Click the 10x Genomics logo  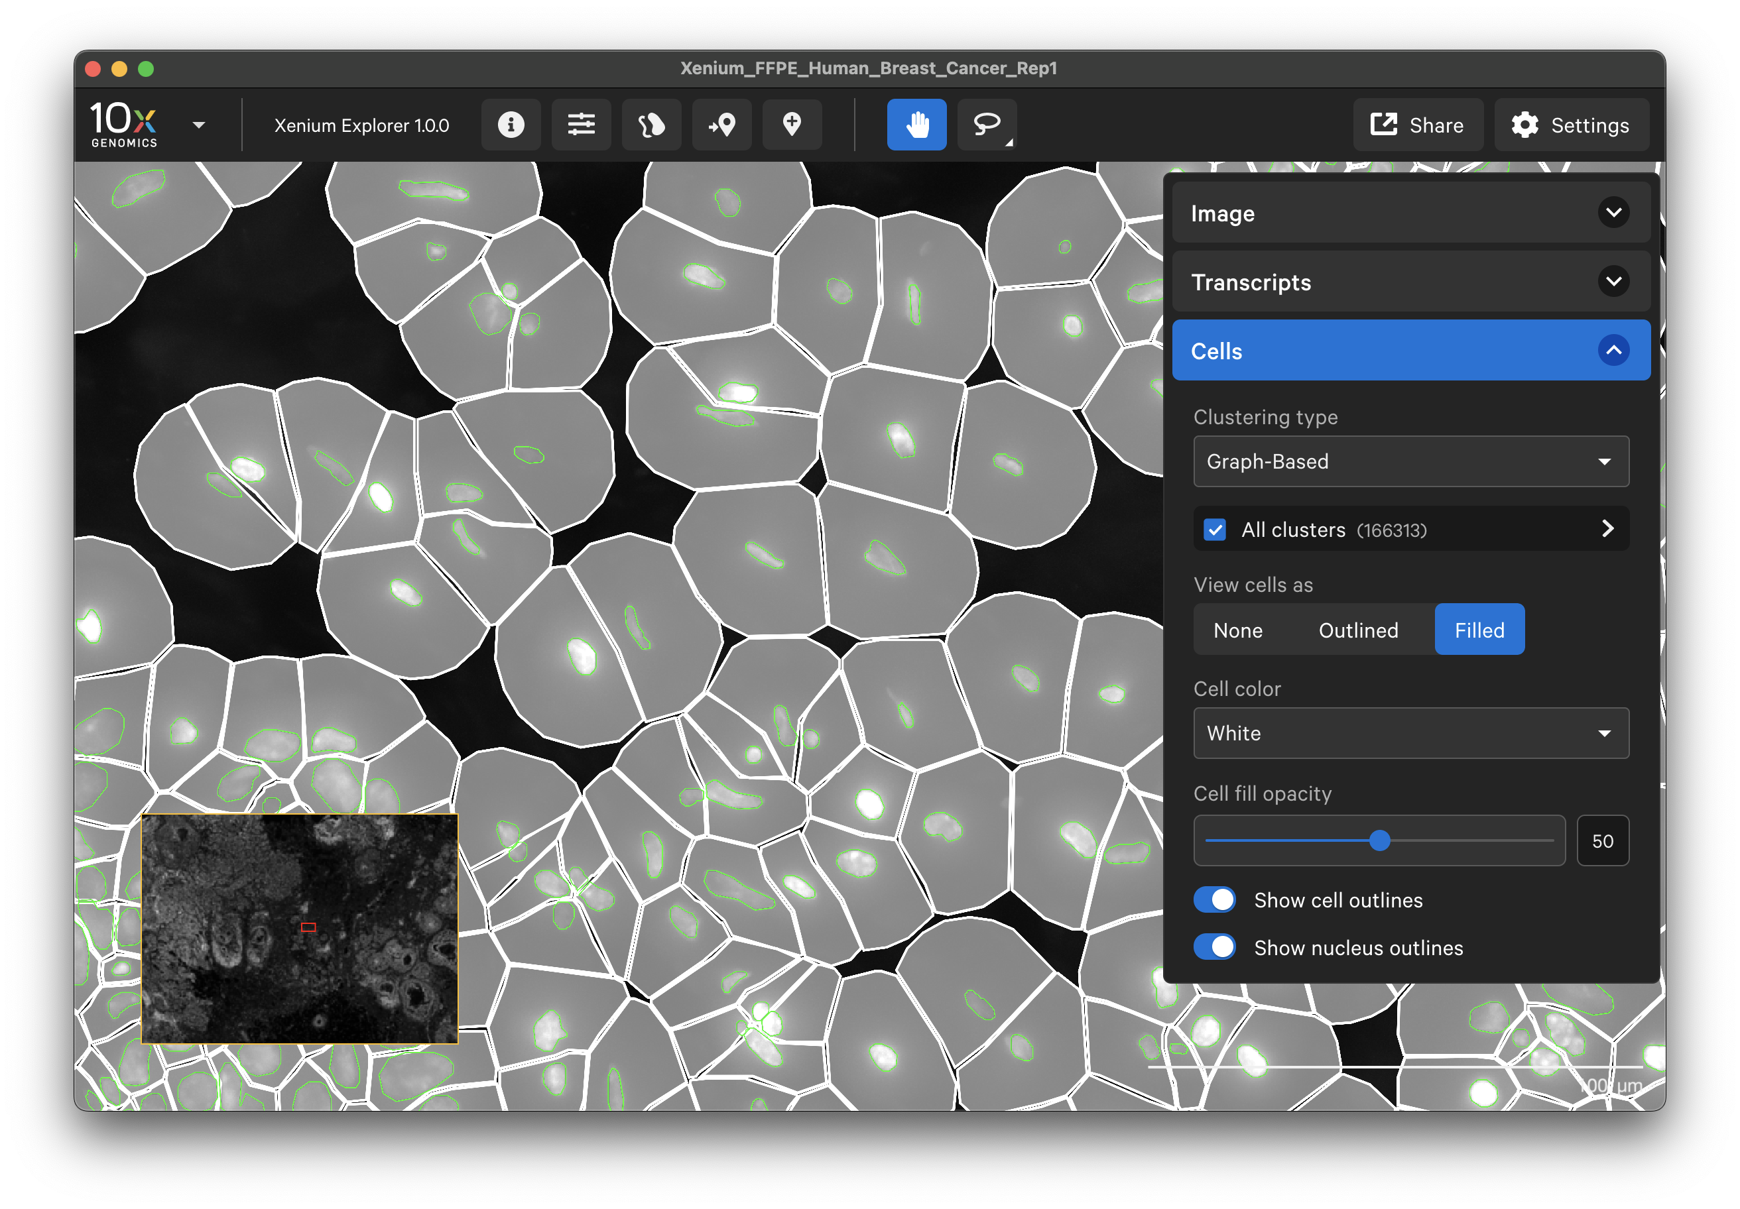123,124
